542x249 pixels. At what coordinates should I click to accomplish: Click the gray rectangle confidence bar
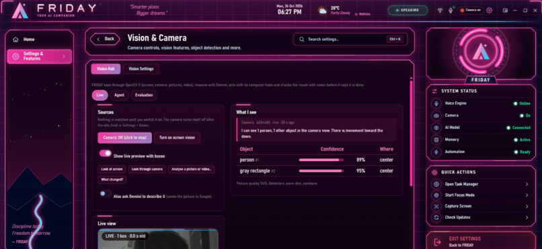coord(321,171)
